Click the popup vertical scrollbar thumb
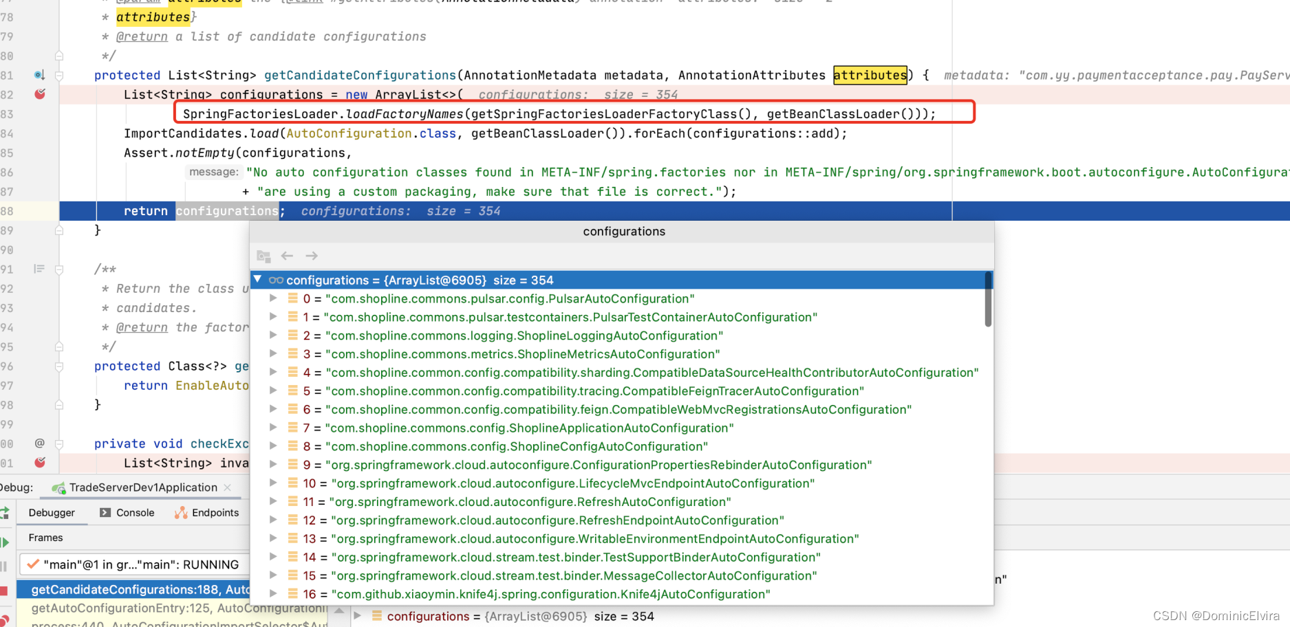The image size is (1290, 627). pos(988,299)
